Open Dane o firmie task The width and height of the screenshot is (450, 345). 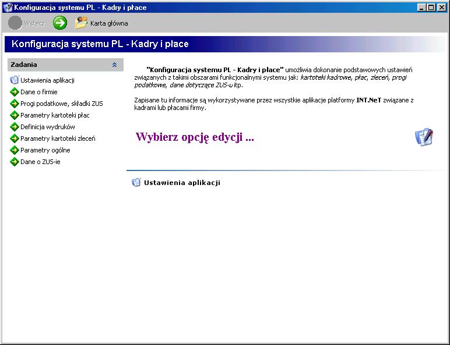(39, 92)
